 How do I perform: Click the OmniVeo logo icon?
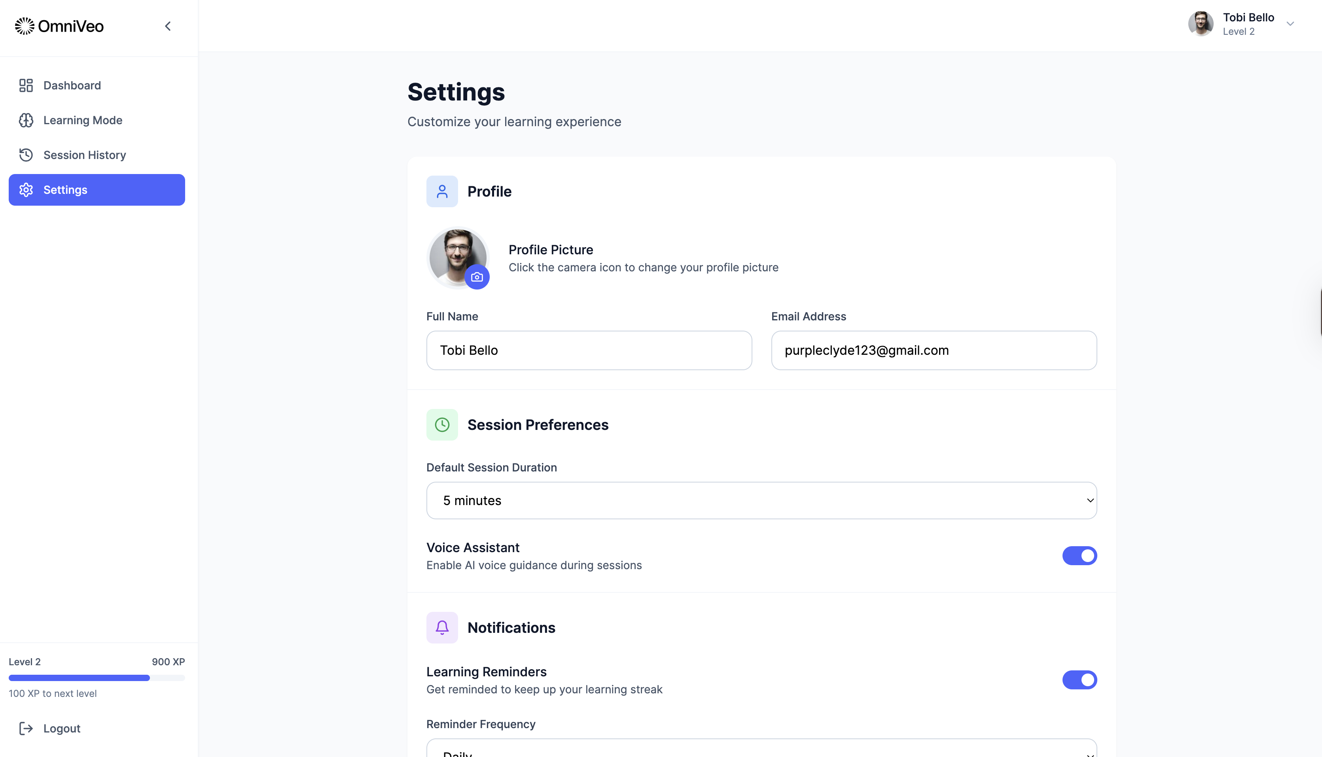25,26
